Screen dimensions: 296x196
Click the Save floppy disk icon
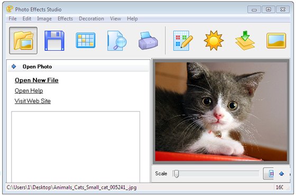pyautogui.click(x=54, y=41)
